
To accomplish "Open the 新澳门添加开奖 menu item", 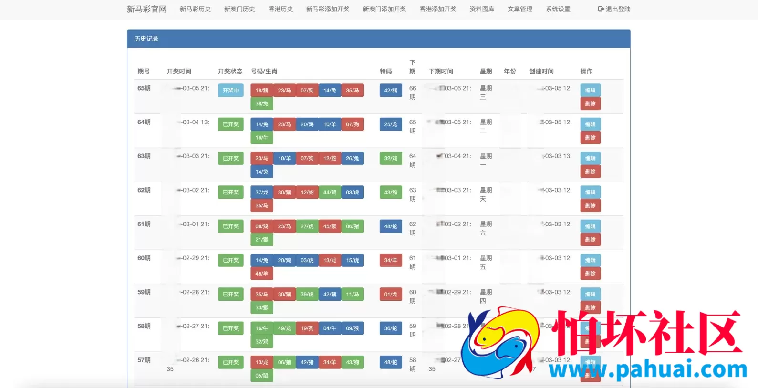I will pos(384,9).
